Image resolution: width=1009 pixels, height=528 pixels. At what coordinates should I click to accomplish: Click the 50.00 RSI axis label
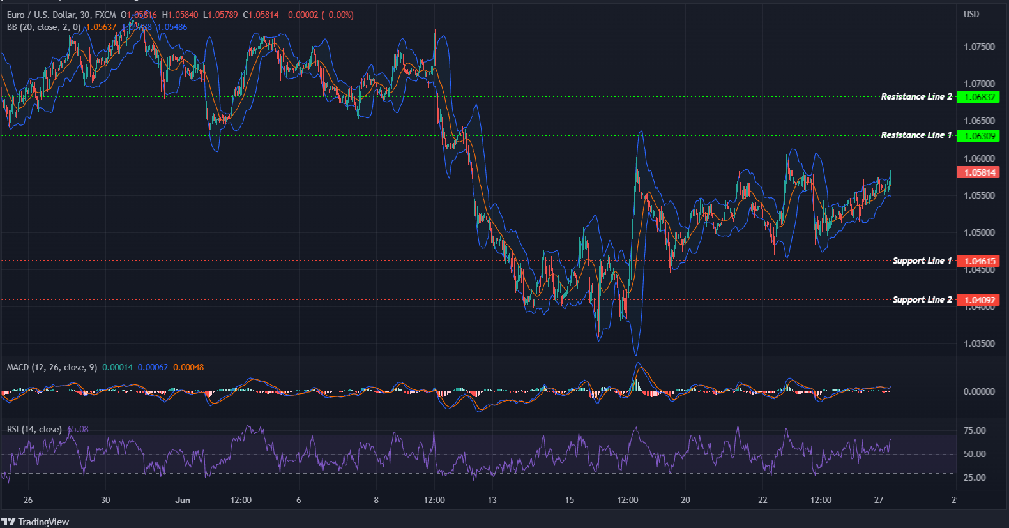pos(975,454)
